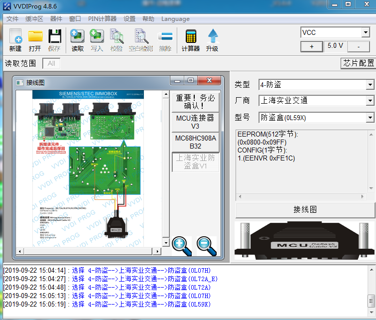Click the 新建 (New) toolbar icon
376x320 pixels.
point(15,40)
